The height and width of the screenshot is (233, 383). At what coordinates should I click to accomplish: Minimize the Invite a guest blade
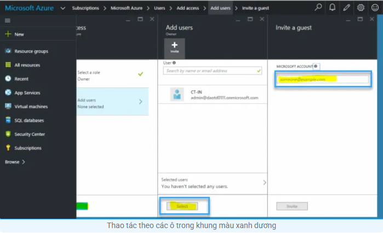(348, 20)
